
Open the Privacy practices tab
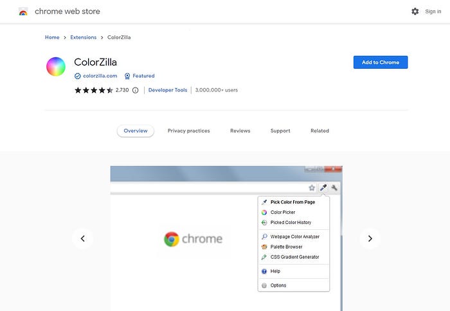[188, 131]
